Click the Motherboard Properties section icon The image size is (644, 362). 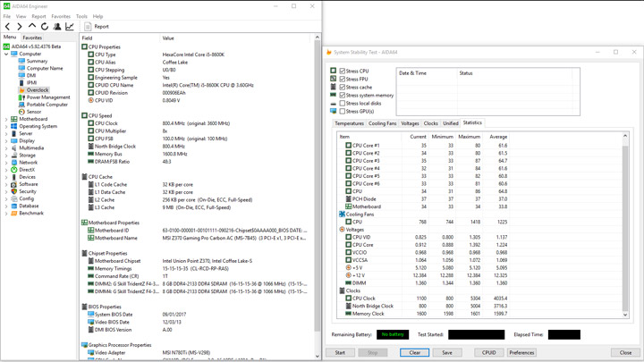84,223
